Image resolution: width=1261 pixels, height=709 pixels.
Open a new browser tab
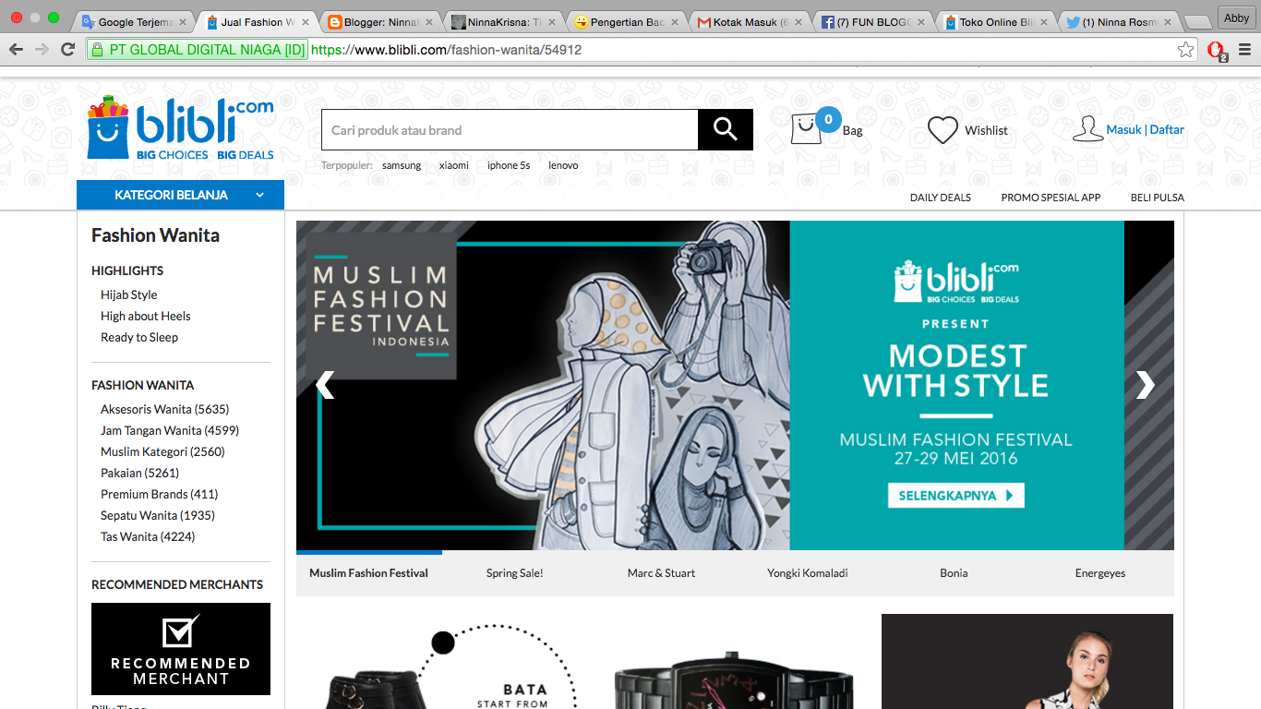pos(1196,22)
